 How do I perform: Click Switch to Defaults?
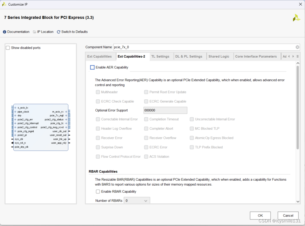(x=75, y=32)
